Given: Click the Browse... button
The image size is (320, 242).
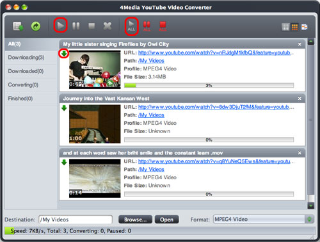Looking at the screenshot, I should tap(135, 220).
